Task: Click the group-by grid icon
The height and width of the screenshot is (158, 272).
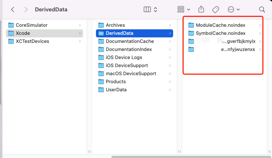Action: point(181,9)
